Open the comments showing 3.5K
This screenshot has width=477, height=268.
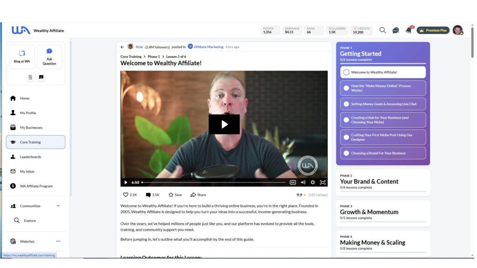click(x=152, y=195)
